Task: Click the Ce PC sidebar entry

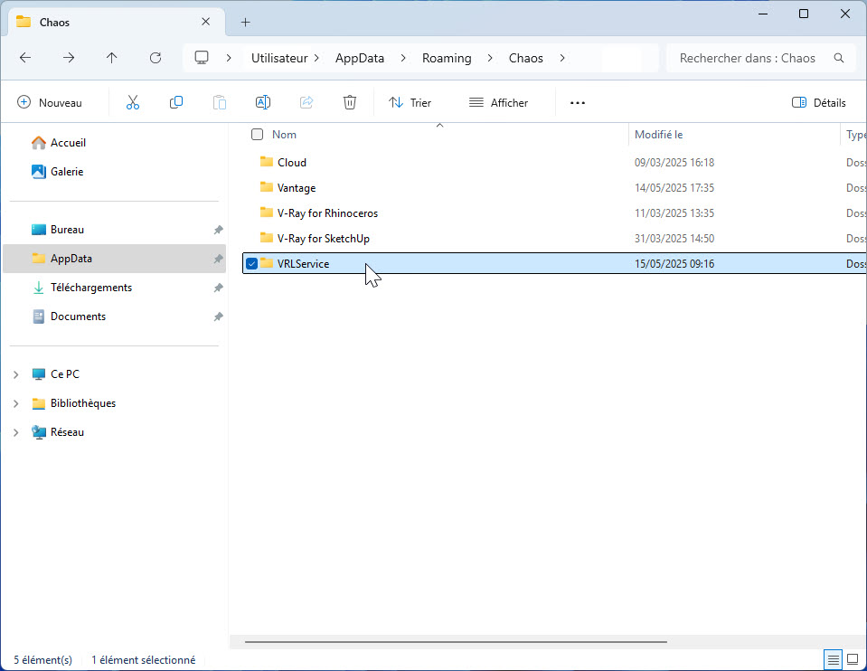Action: pyautogui.click(x=65, y=374)
